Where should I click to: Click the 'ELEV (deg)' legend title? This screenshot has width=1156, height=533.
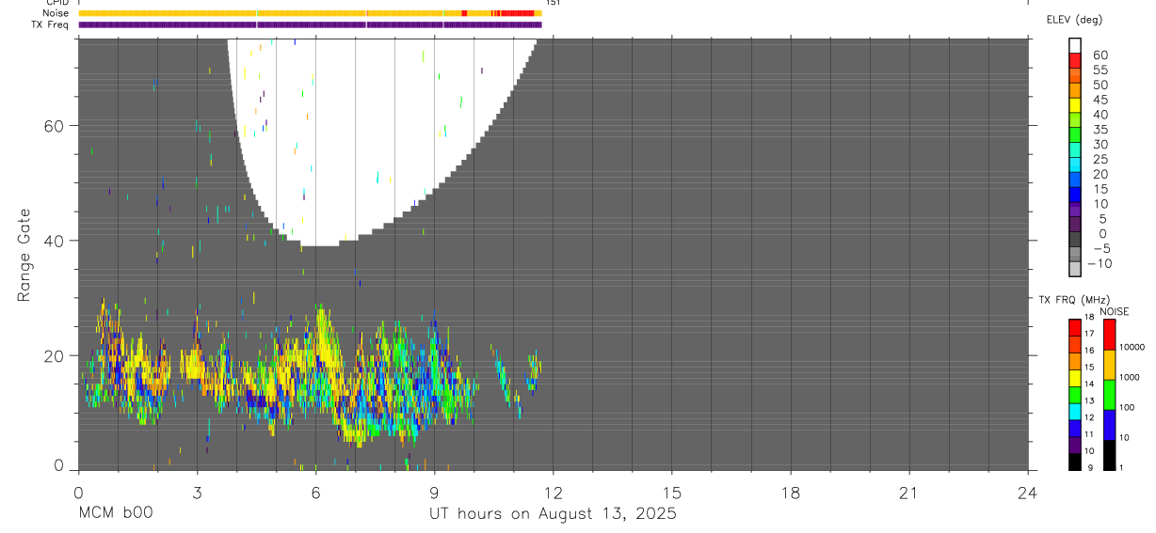[1074, 20]
